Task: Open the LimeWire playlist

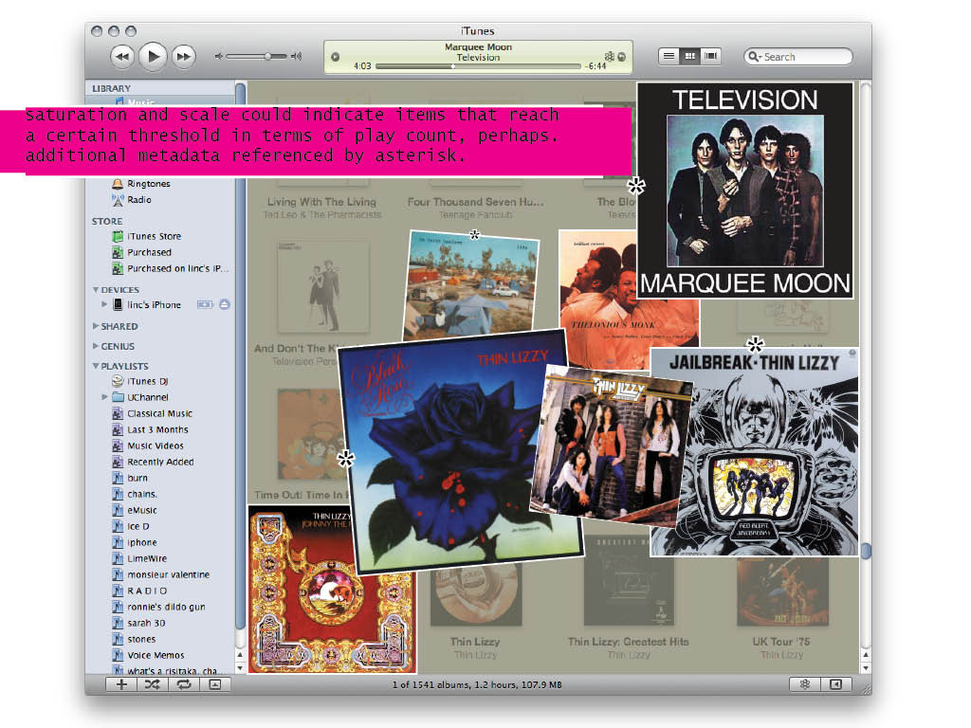Action: (x=147, y=558)
